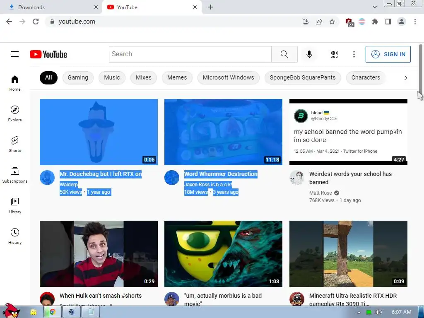This screenshot has height=318, width=424.
Task: Open Subscriptions in the sidebar
Action: pos(15,175)
